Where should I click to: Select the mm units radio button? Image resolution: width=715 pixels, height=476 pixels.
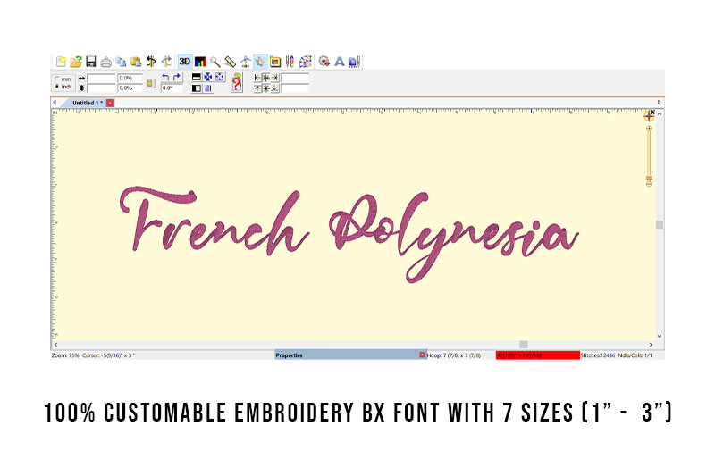click(x=57, y=79)
